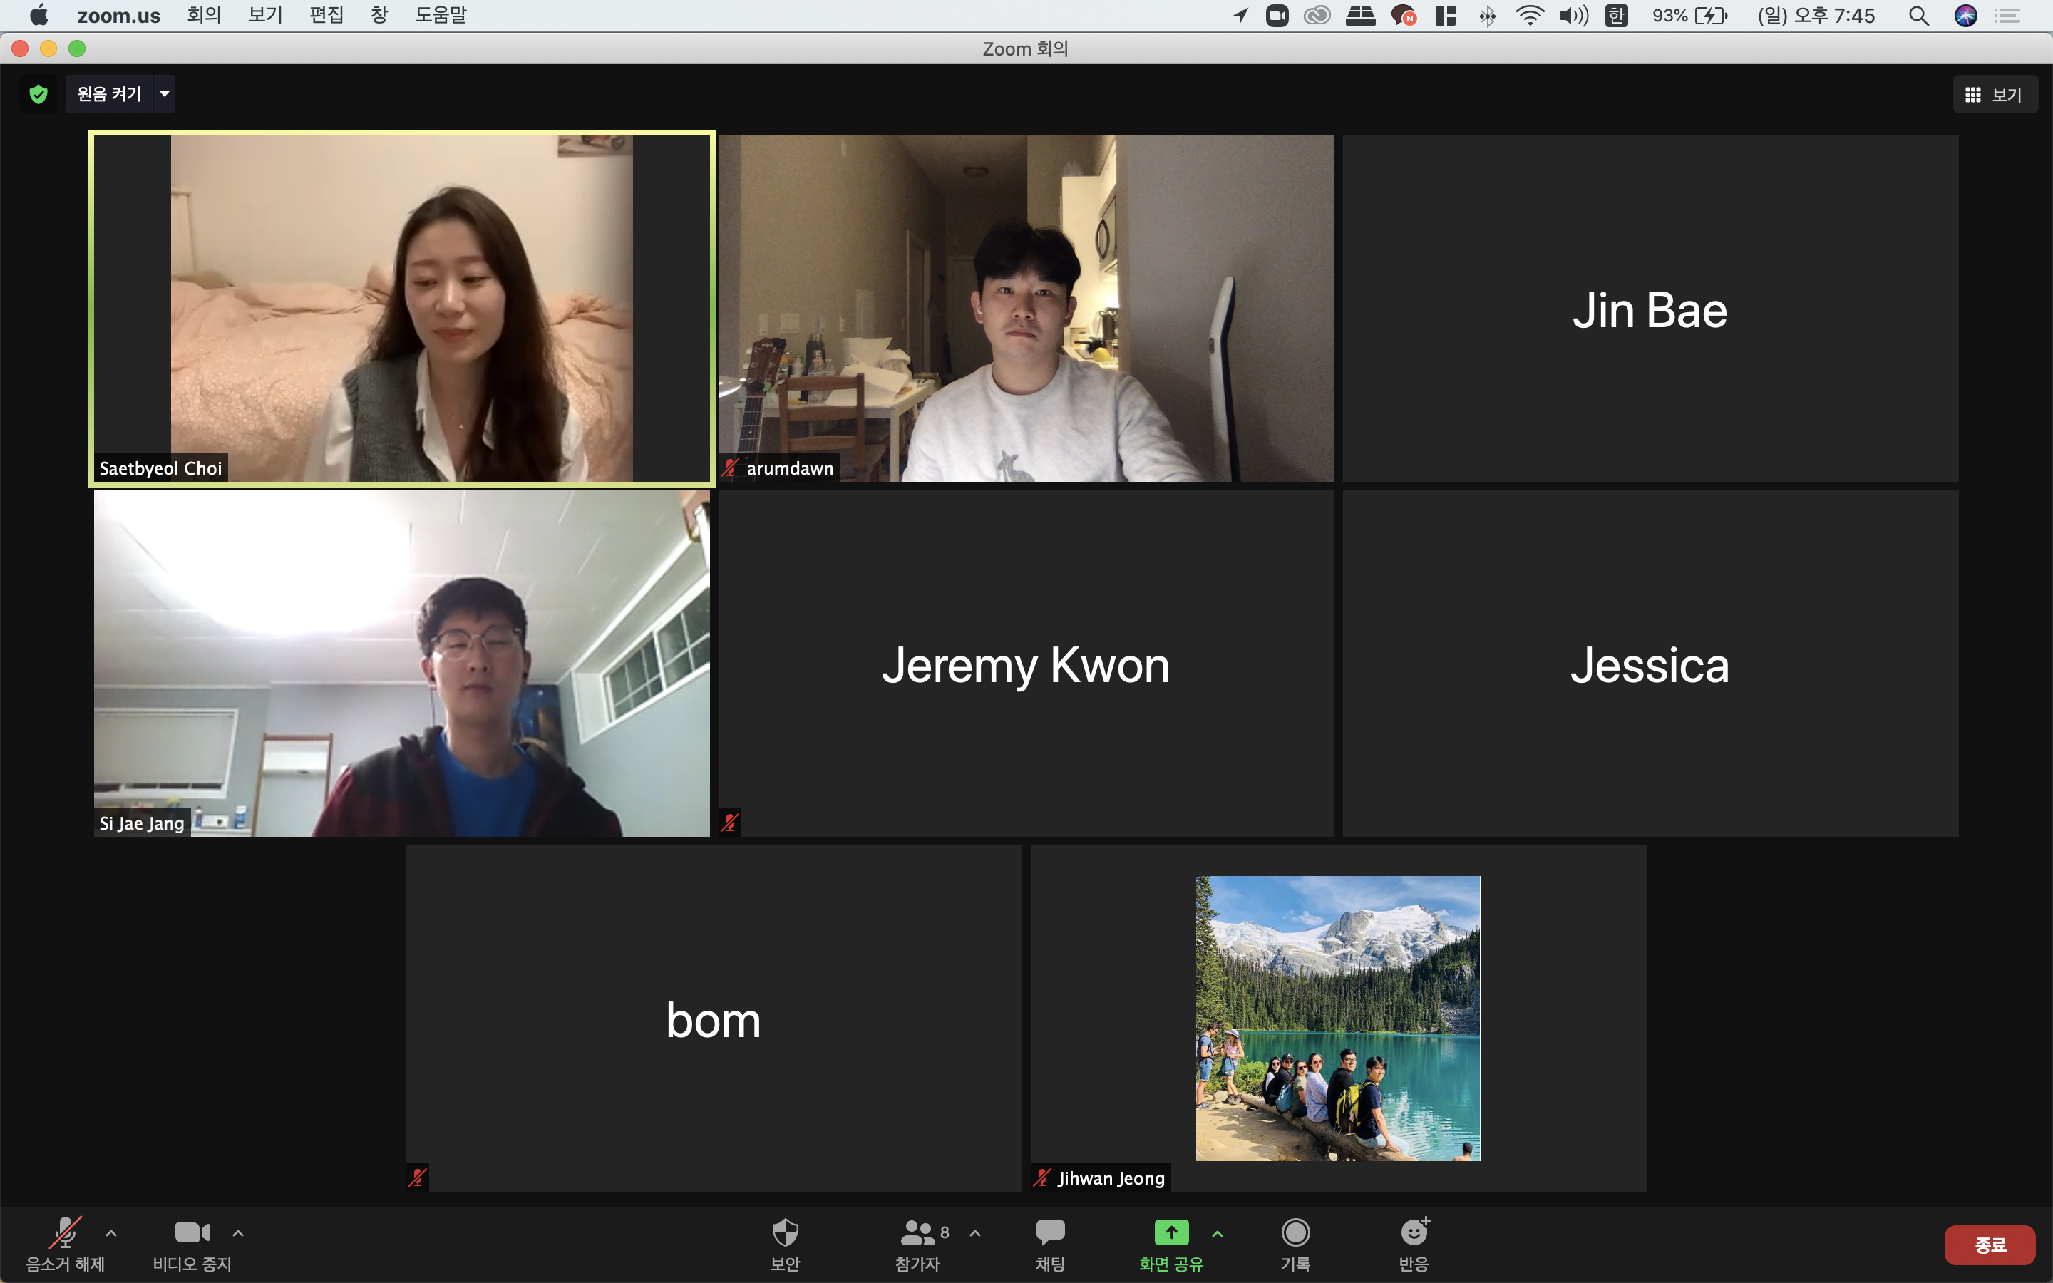Click muted mic icon beside Jihwan Jeong

click(x=1043, y=1178)
